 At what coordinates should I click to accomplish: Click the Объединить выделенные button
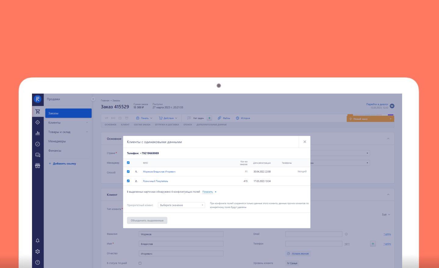tap(147, 220)
